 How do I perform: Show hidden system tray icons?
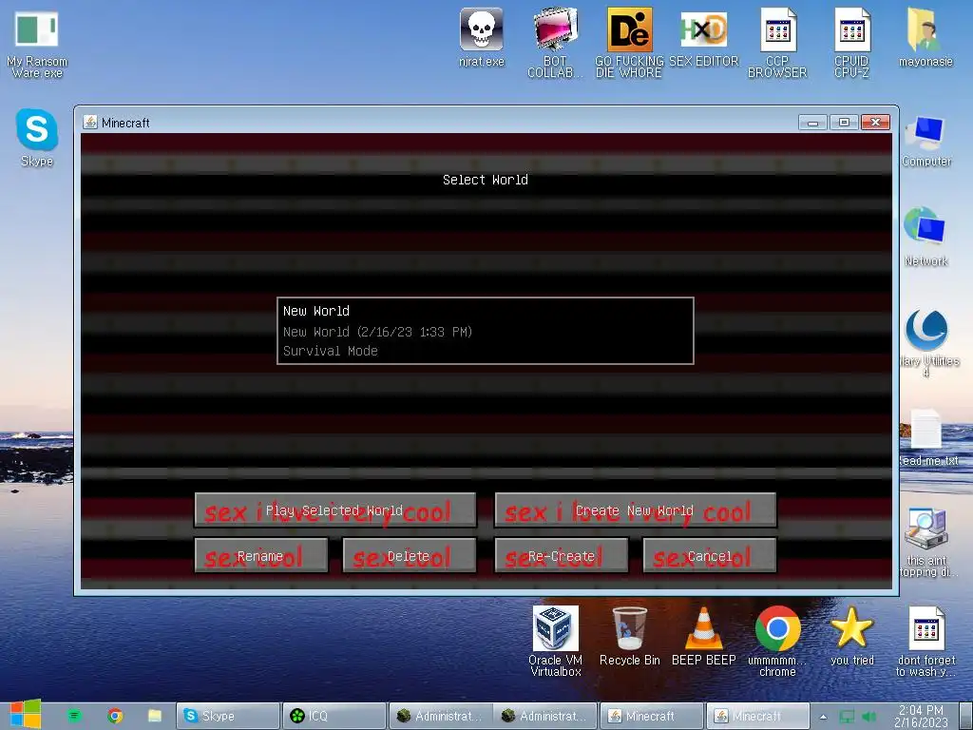coord(823,717)
